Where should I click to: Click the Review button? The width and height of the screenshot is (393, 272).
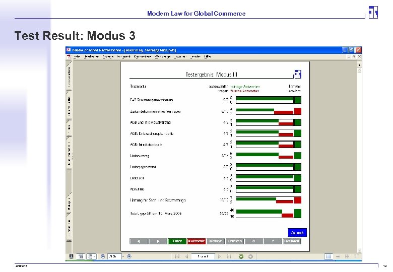pyautogui.click(x=216, y=241)
